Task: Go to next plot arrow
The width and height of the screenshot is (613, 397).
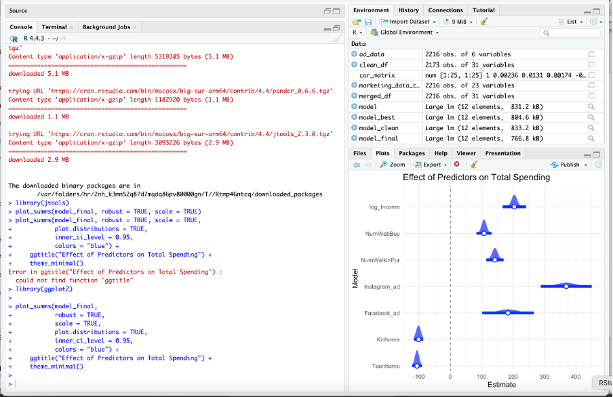Action: (x=368, y=165)
